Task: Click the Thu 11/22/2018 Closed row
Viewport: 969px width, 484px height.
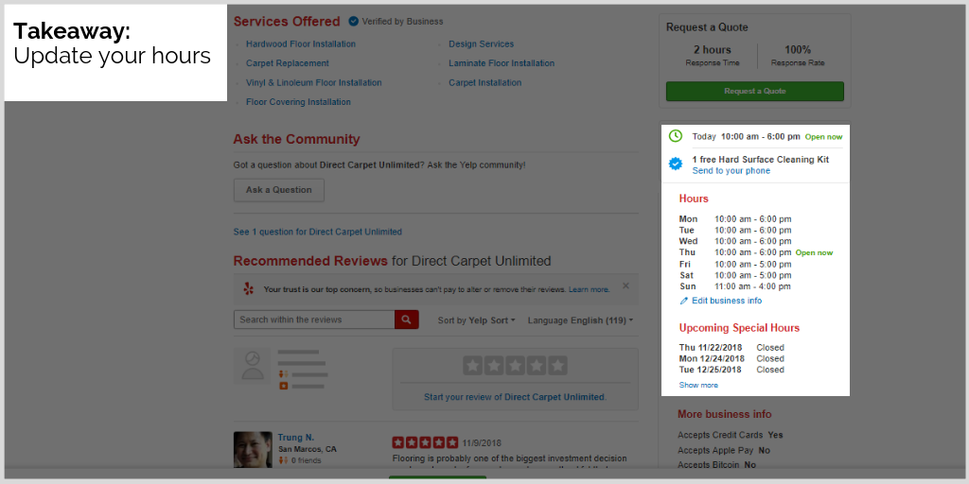Action: pyautogui.click(x=731, y=348)
